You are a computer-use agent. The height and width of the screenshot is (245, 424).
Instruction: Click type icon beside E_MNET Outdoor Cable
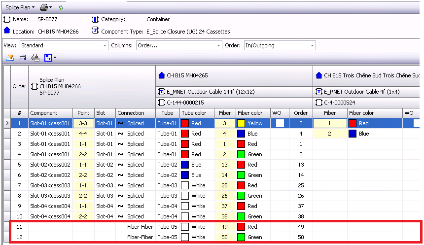[162, 92]
